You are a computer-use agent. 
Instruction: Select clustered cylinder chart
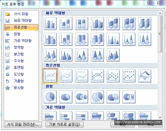coord(50,39)
